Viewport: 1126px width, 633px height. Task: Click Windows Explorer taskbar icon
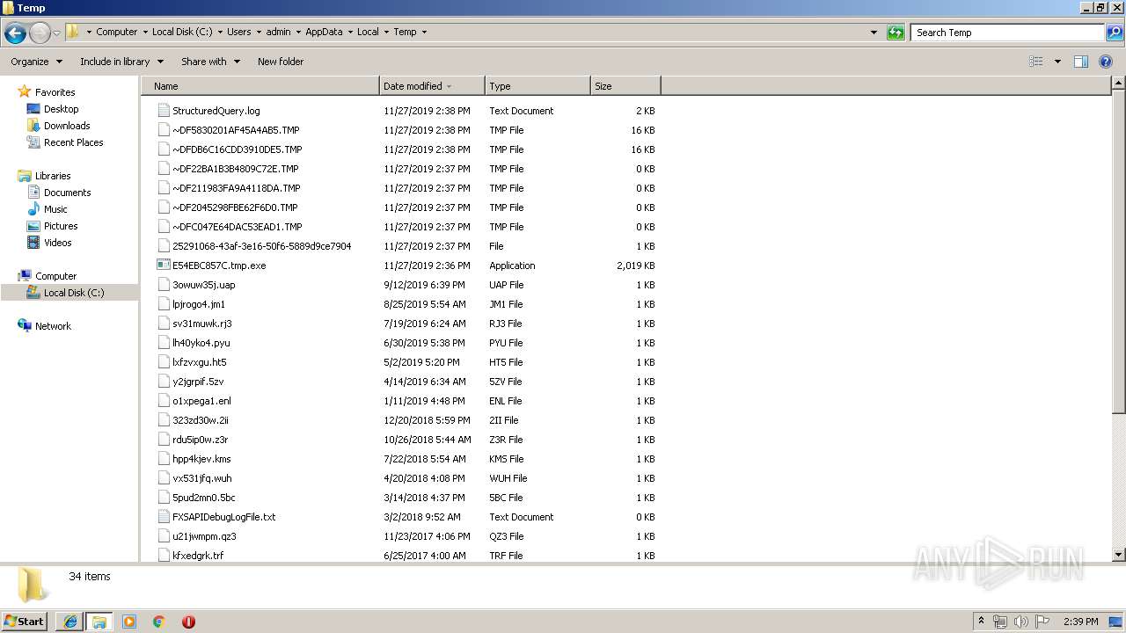(x=99, y=622)
